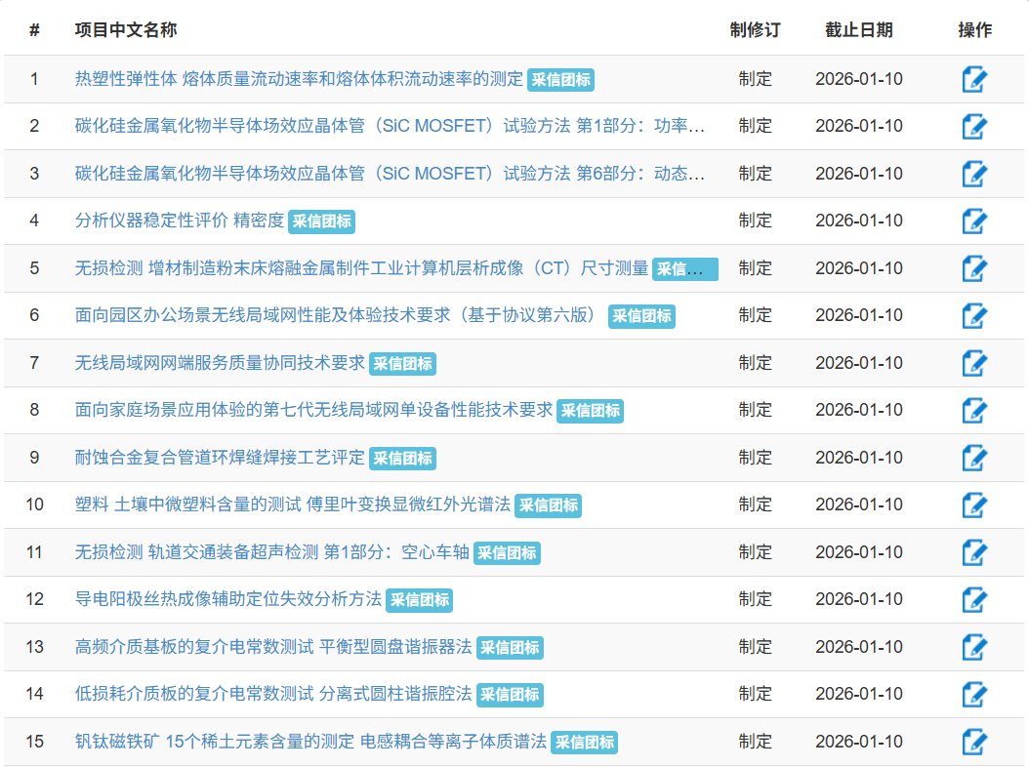Click edit icon for row 14 低损耗介质板
Viewport: 1029px width, 767px height.
click(973, 694)
